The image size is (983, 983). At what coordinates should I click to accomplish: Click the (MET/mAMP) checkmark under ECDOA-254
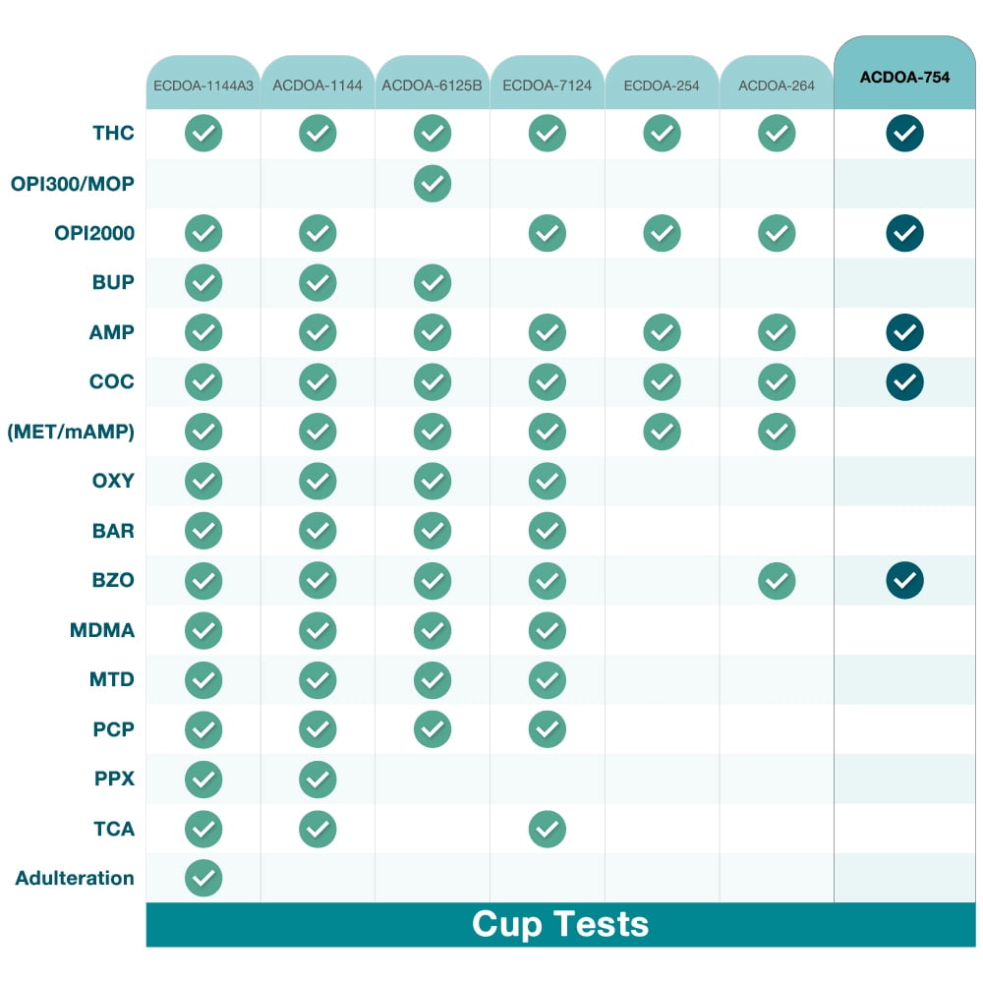coord(662,432)
